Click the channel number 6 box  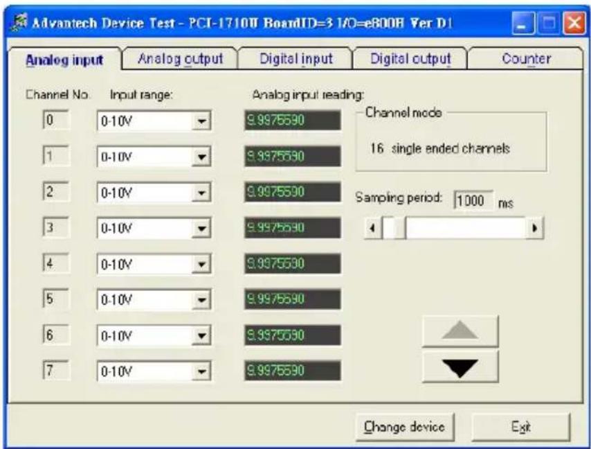56,334
